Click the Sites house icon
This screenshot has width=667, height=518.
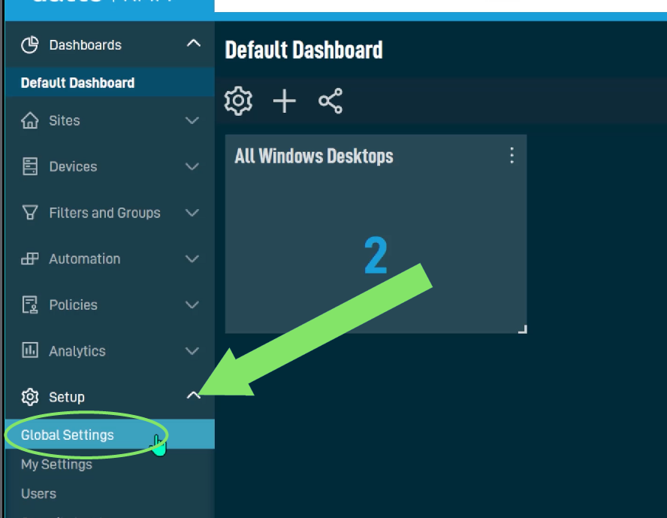[x=30, y=120]
